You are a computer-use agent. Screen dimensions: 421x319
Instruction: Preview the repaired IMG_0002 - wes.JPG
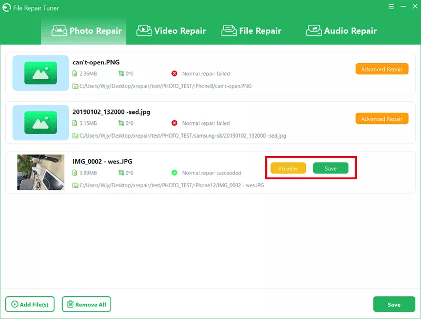pos(288,168)
